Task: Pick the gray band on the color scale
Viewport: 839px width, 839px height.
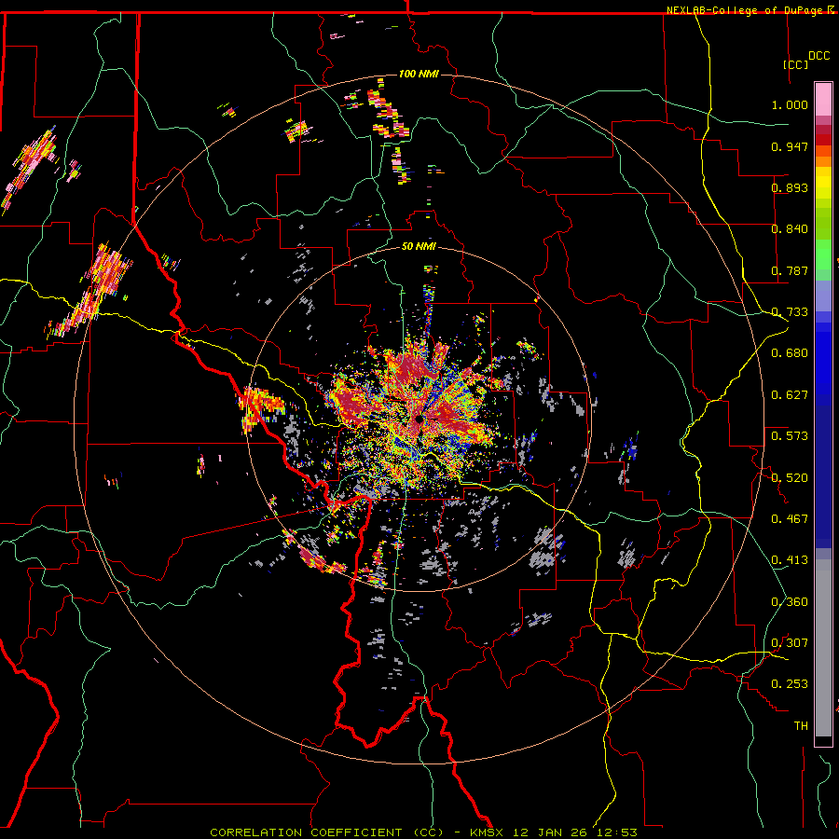Action: pyautogui.click(x=823, y=648)
